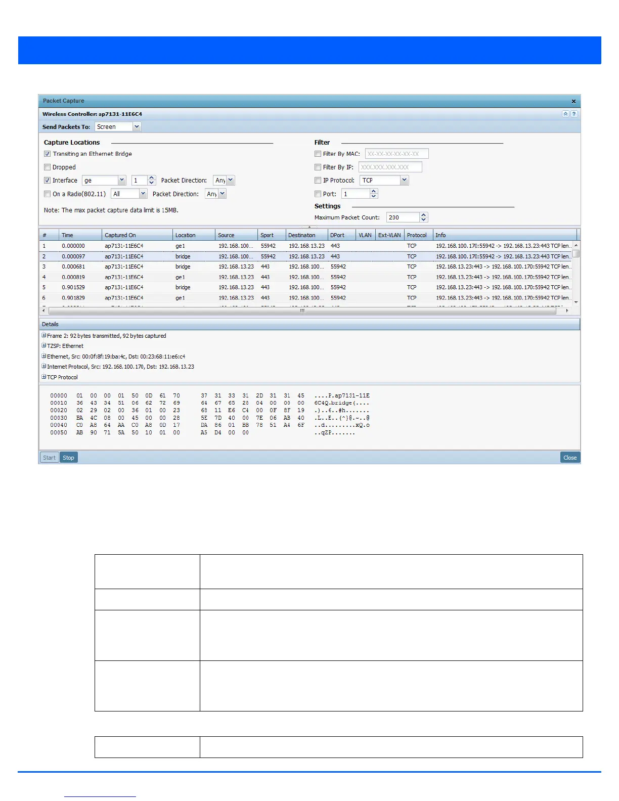Open the Send Packets To dropdown

click(x=137, y=127)
